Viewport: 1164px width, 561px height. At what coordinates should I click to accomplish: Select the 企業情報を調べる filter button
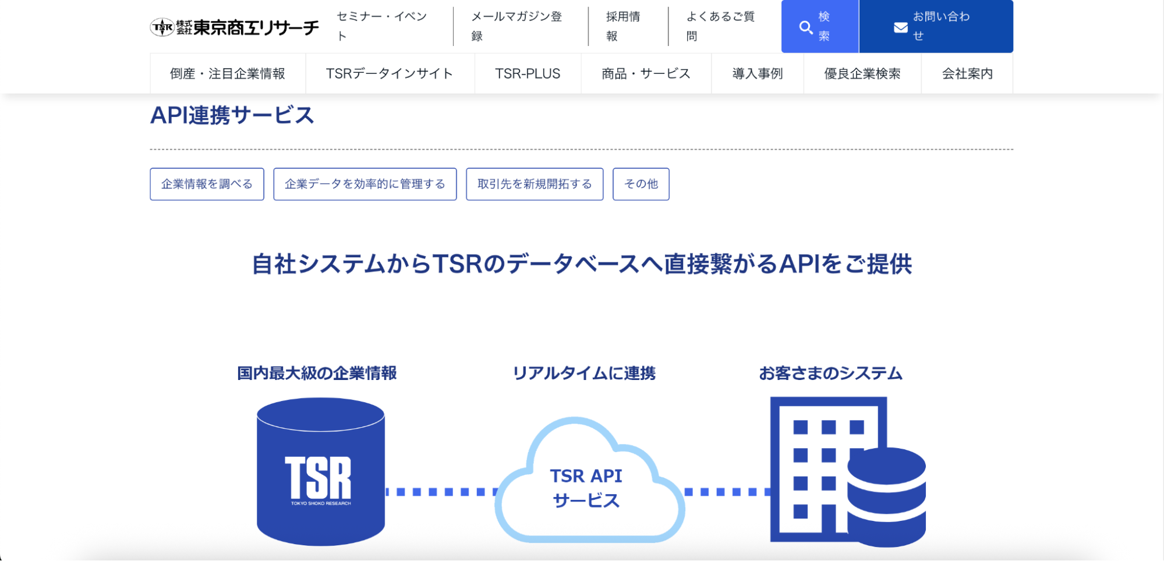[207, 184]
